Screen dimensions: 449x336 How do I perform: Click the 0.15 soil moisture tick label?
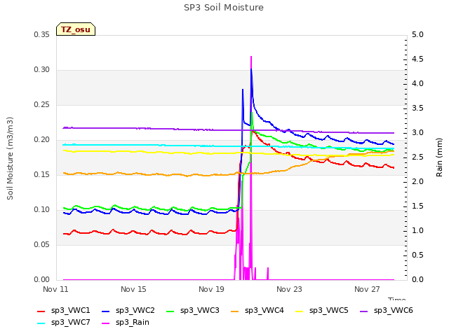coord(42,174)
